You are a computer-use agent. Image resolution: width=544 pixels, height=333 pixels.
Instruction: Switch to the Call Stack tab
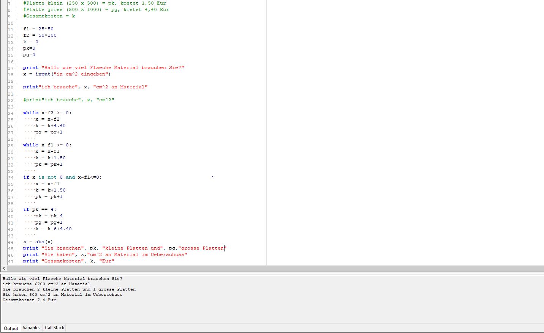[54, 328]
